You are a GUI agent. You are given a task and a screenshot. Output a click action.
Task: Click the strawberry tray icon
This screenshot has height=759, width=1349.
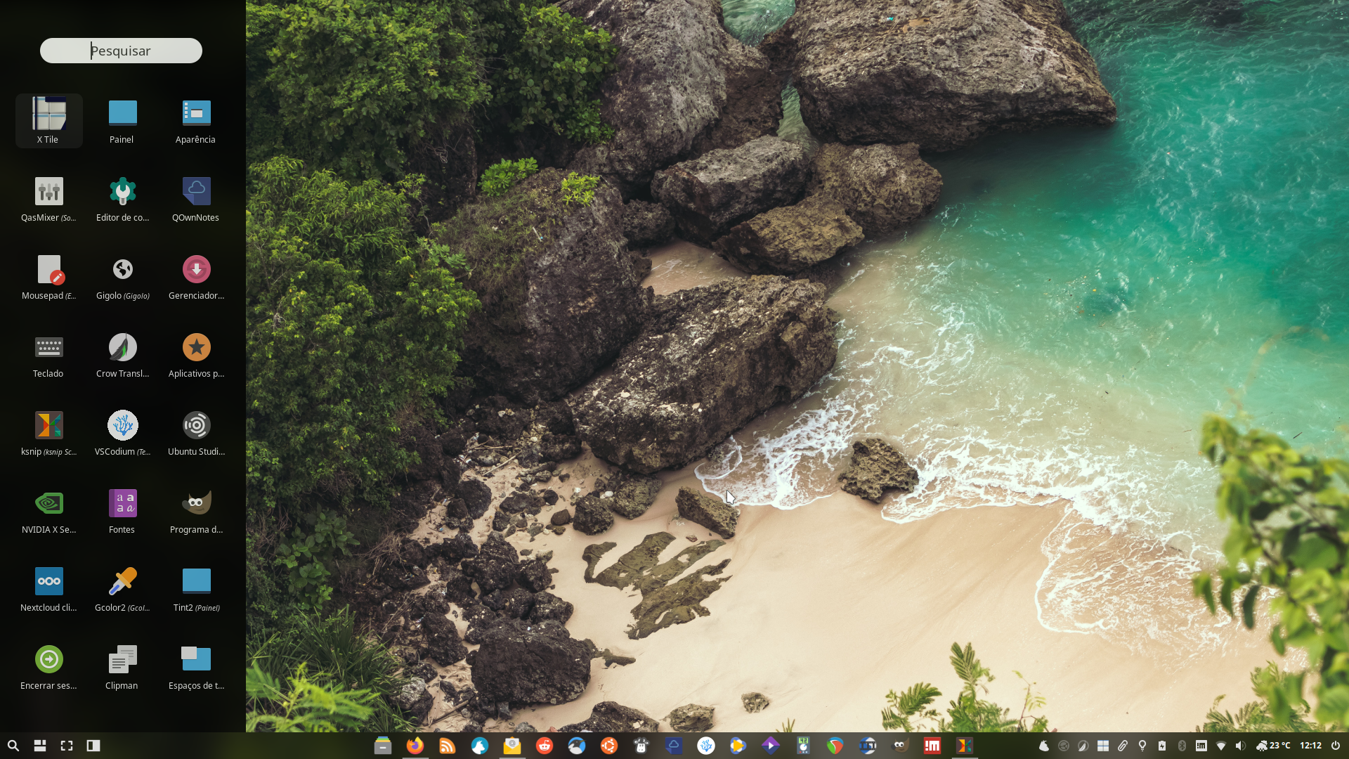[1044, 746]
